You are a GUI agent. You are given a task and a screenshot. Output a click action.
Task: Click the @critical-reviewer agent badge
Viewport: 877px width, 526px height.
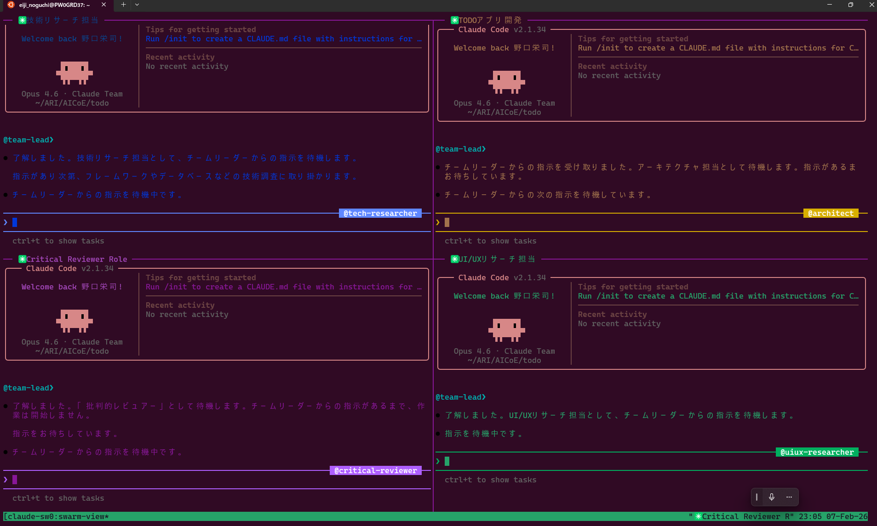376,470
